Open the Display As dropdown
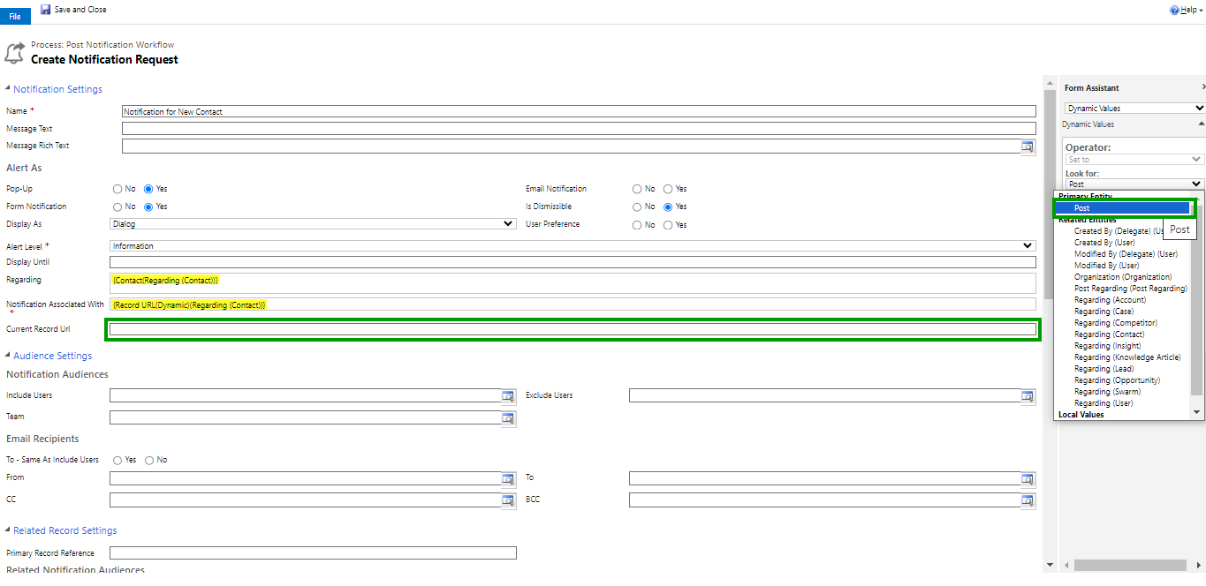This screenshot has width=1206, height=586. pyautogui.click(x=313, y=224)
